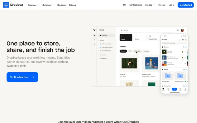The height and width of the screenshot is (123, 197).
Task: Click Search for anything field on phone
Action: [174, 43]
